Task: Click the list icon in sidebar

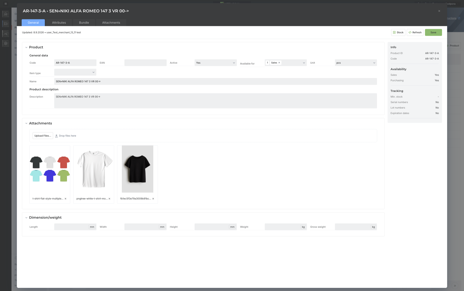Action: tap(6, 24)
